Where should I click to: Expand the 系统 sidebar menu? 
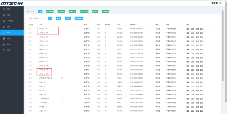(20, 38)
